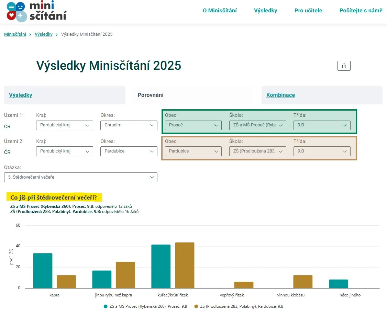Toggle brown legend dot for Pardubice 9.B
Image resolution: width=387 pixels, height=316 pixels.
(196, 306)
